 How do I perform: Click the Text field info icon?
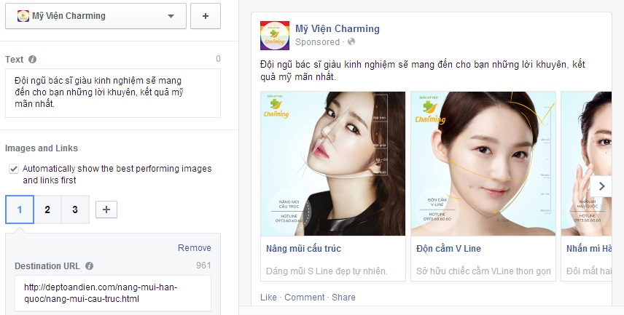pyautogui.click(x=33, y=60)
